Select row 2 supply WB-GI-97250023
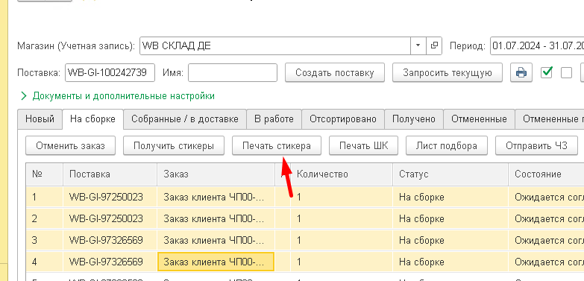The image size is (584, 281). [x=110, y=218]
